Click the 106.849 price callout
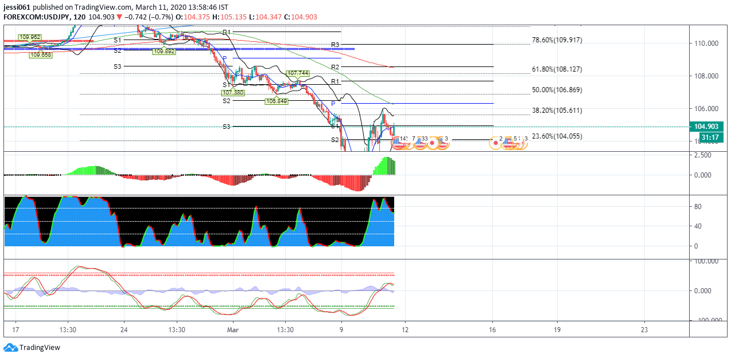The image size is (731, 358). (276, 101)
